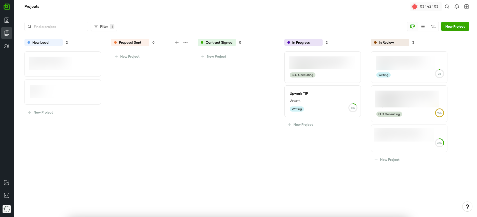Click the Filter count badge 1
The height and width of the screenshot is (217, 477).
coord(112,26)
